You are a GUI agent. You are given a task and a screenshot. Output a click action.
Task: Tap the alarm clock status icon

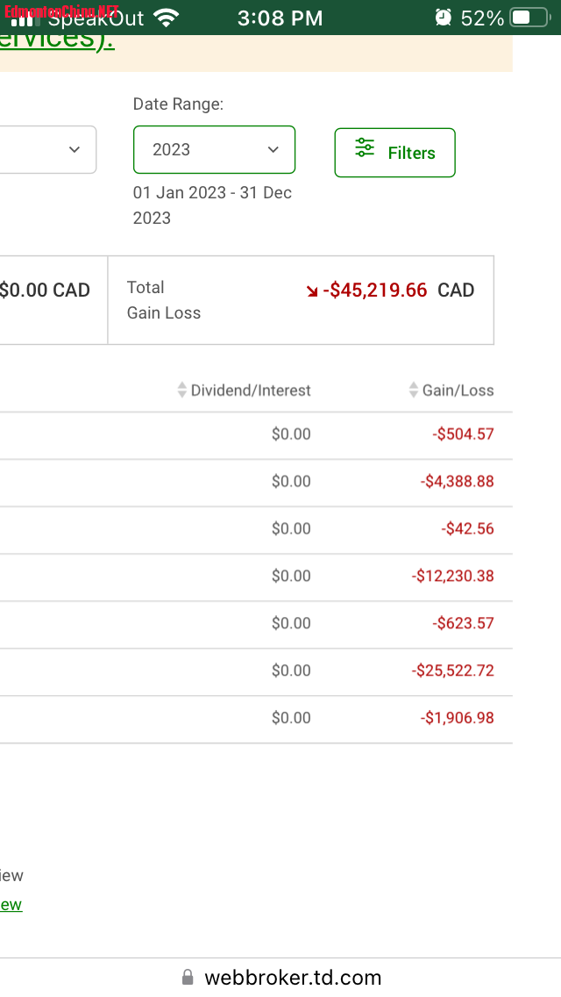point(443,18)
